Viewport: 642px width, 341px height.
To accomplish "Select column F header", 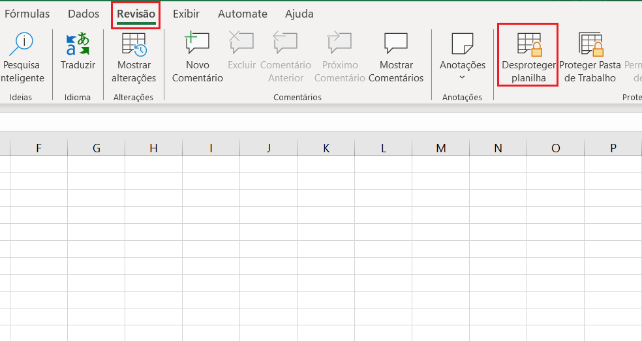I will (x=38, y=148).
